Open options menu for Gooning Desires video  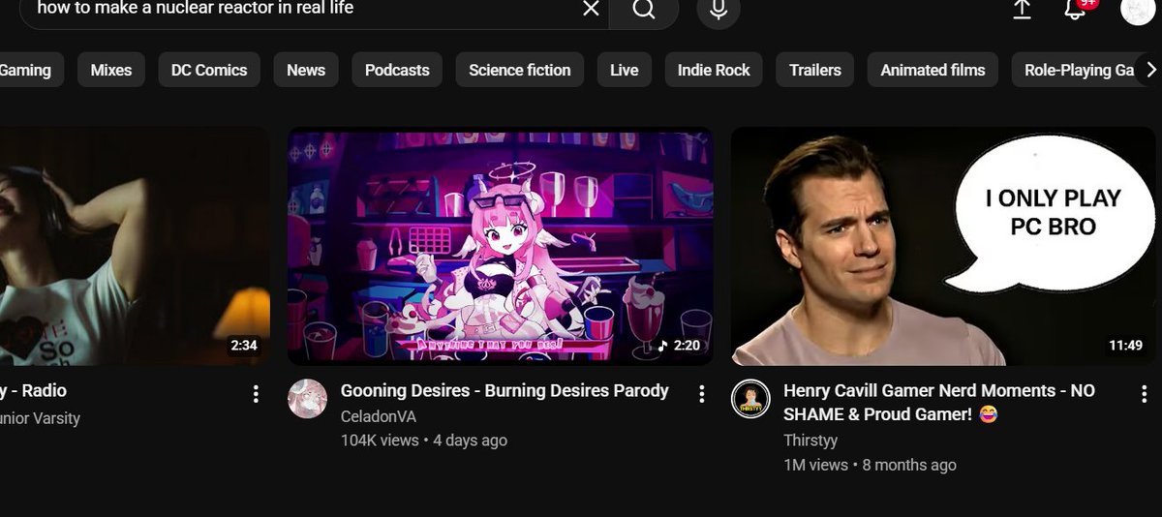(702, 393)
